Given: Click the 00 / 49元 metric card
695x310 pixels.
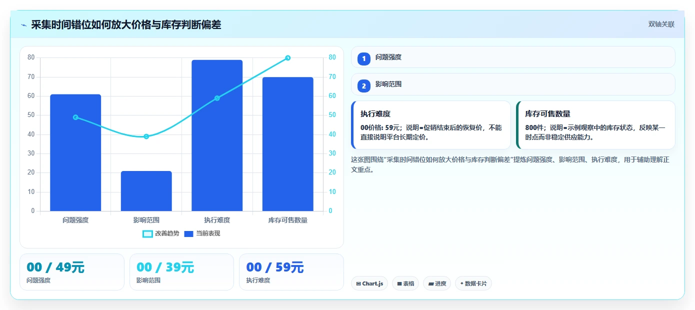Looking at the screenshot, I should (72, 272).
